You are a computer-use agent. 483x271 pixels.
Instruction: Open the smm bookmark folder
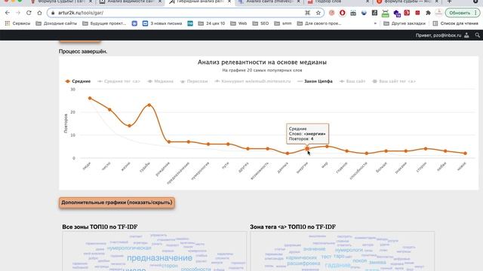pyautogui.click(x=283, y=23)
